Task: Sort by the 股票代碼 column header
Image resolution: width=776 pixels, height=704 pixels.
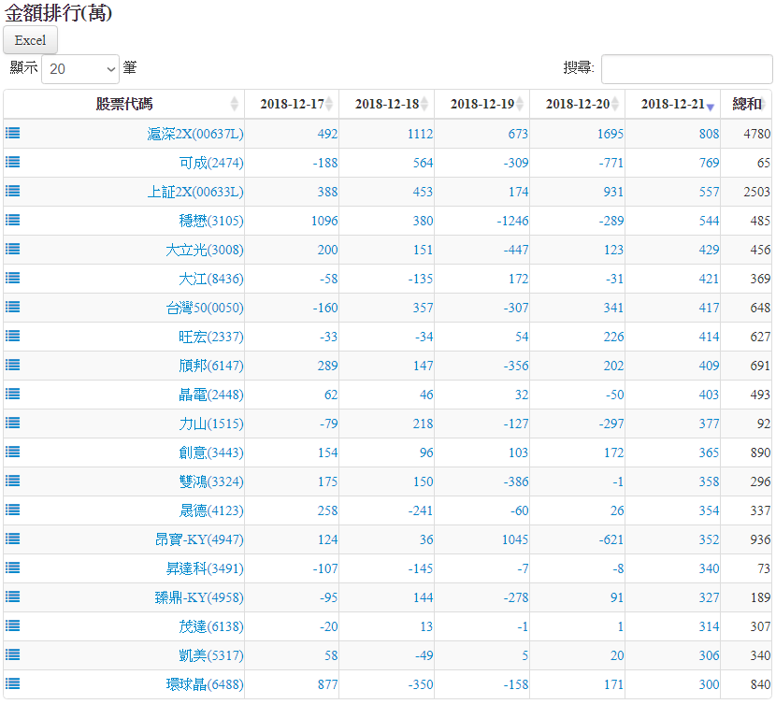Action: click(x=124, y=104)
